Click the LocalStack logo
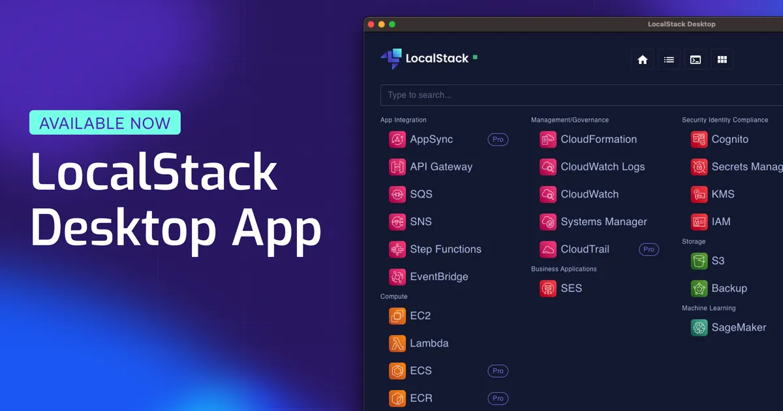This screenshot has height=411, width=783. [425, 59]
